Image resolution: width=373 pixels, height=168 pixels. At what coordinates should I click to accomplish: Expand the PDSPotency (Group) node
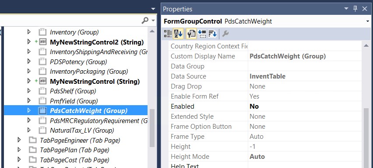(x=29, y=62)
